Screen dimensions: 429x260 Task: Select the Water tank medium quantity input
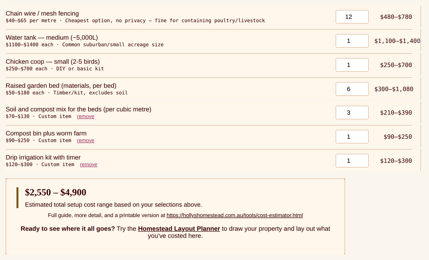point(352,41)
